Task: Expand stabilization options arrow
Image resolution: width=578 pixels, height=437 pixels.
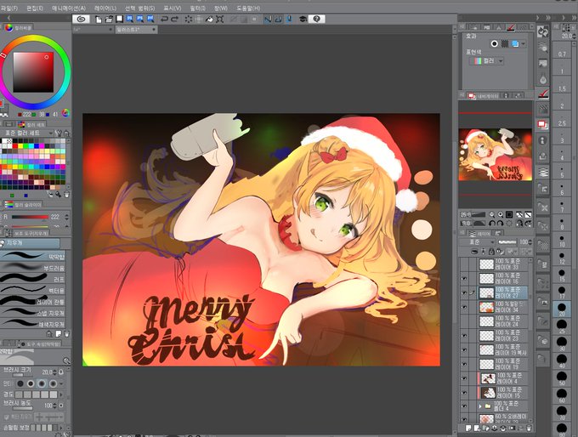Action: [x=61, y=428]
